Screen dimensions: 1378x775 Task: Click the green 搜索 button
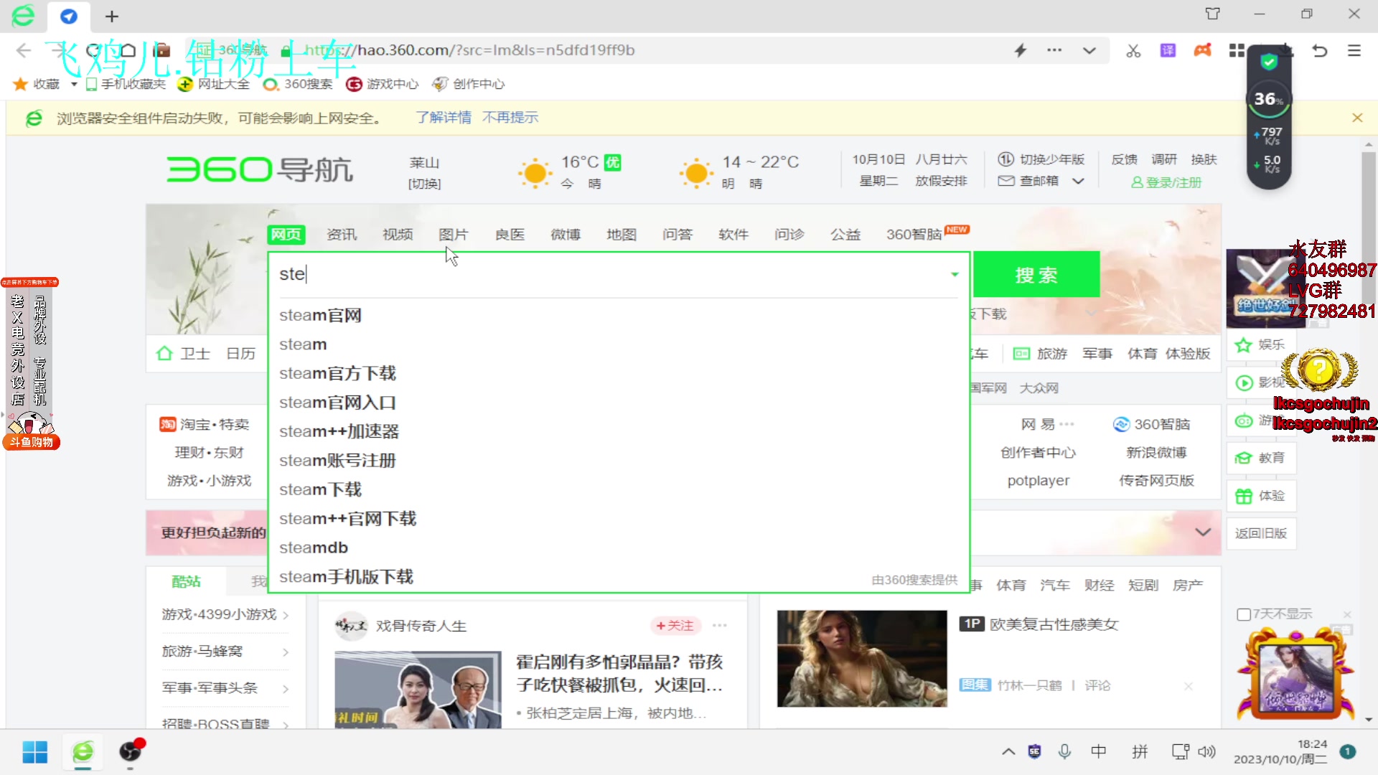coord(1036,275)
